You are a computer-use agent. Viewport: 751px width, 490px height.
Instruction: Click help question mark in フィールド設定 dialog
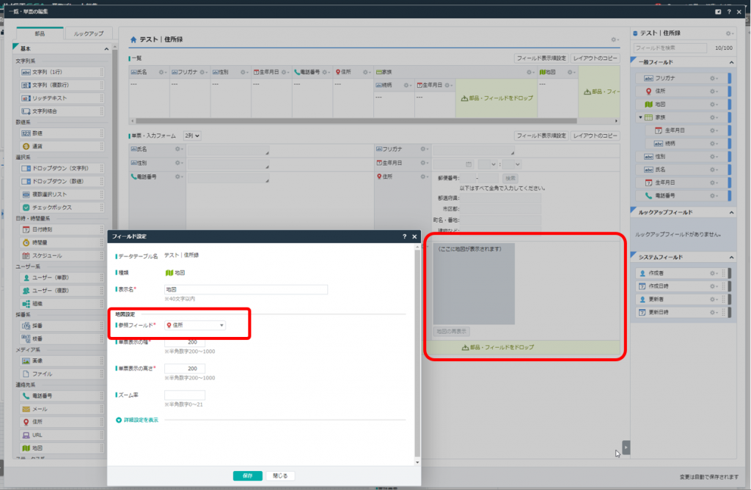click(404, 237)
